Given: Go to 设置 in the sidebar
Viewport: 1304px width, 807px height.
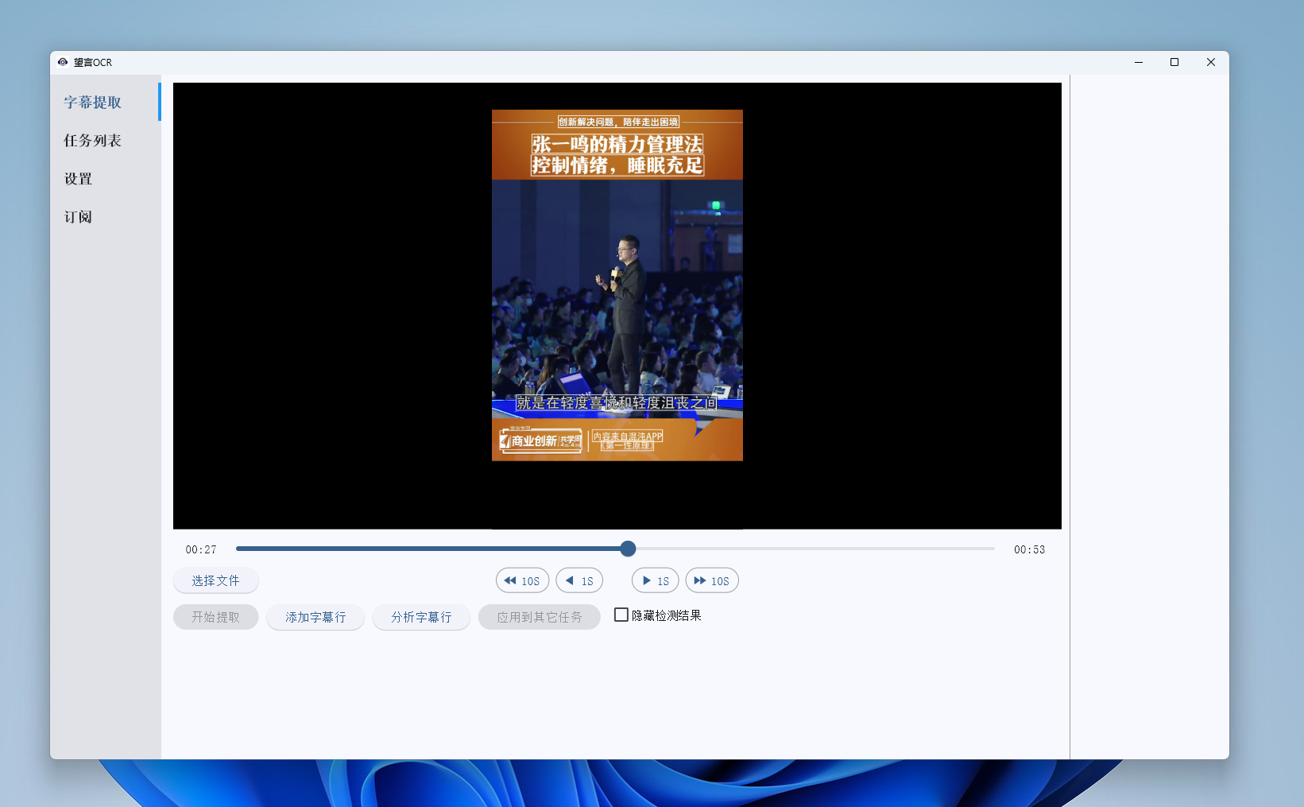Looking at the screenshot, I should click(79, 179).
